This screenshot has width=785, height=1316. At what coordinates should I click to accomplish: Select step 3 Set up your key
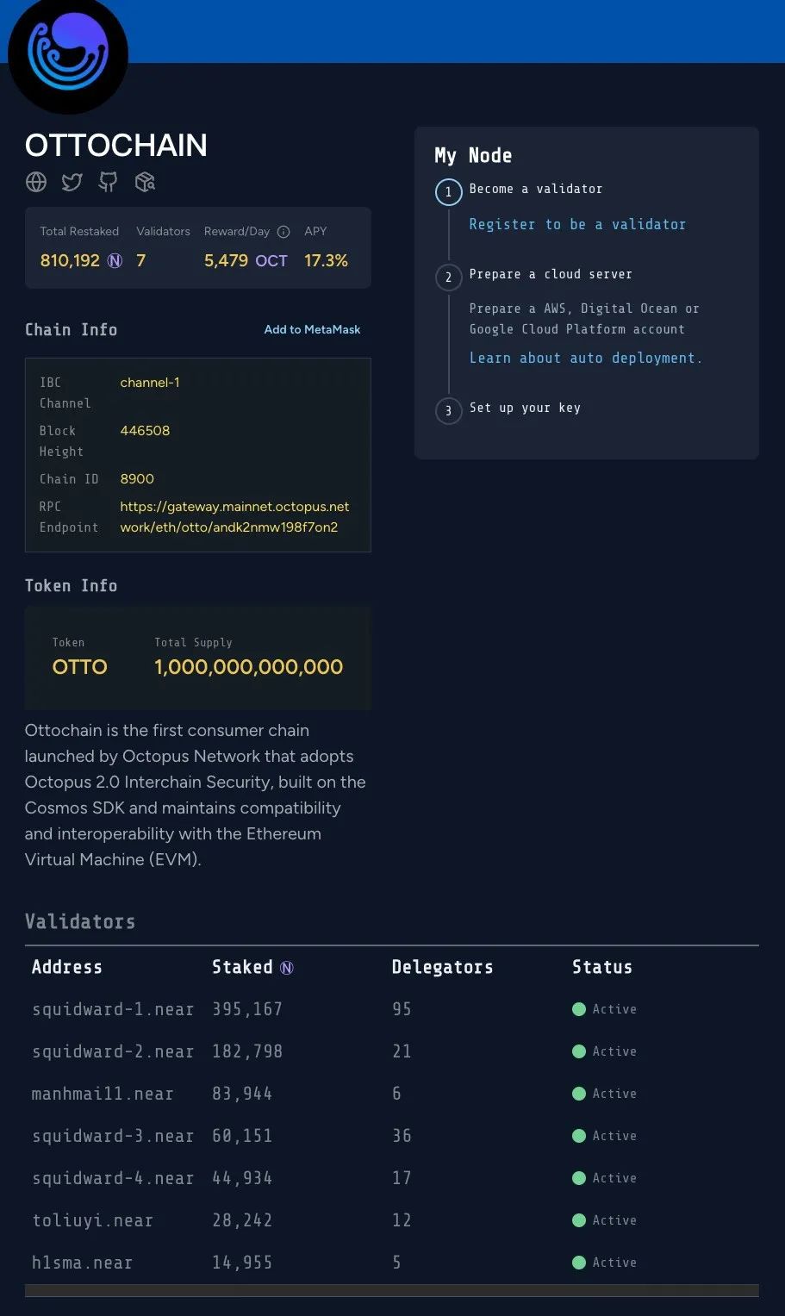[x=525, y=408]
